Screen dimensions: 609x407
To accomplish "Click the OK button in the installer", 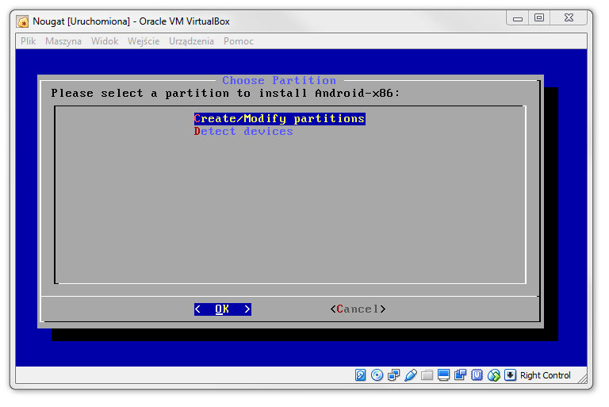I will pyautogui.click(x=223, y=309).
